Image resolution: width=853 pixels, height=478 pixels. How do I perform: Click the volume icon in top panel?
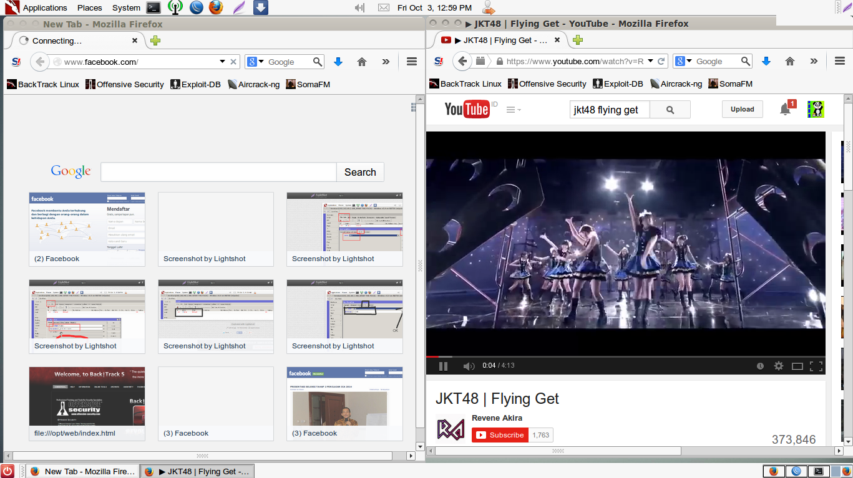point(359,7)
